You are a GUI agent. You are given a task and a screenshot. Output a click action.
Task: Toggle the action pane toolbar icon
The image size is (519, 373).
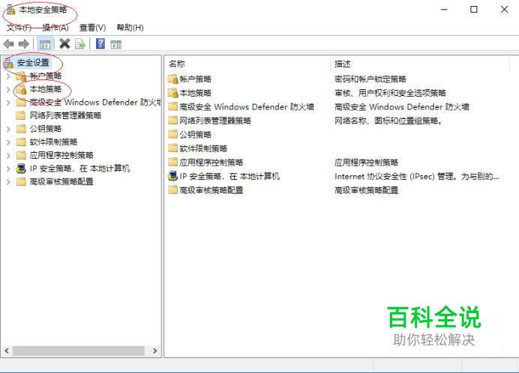click(x=115, y=44)
